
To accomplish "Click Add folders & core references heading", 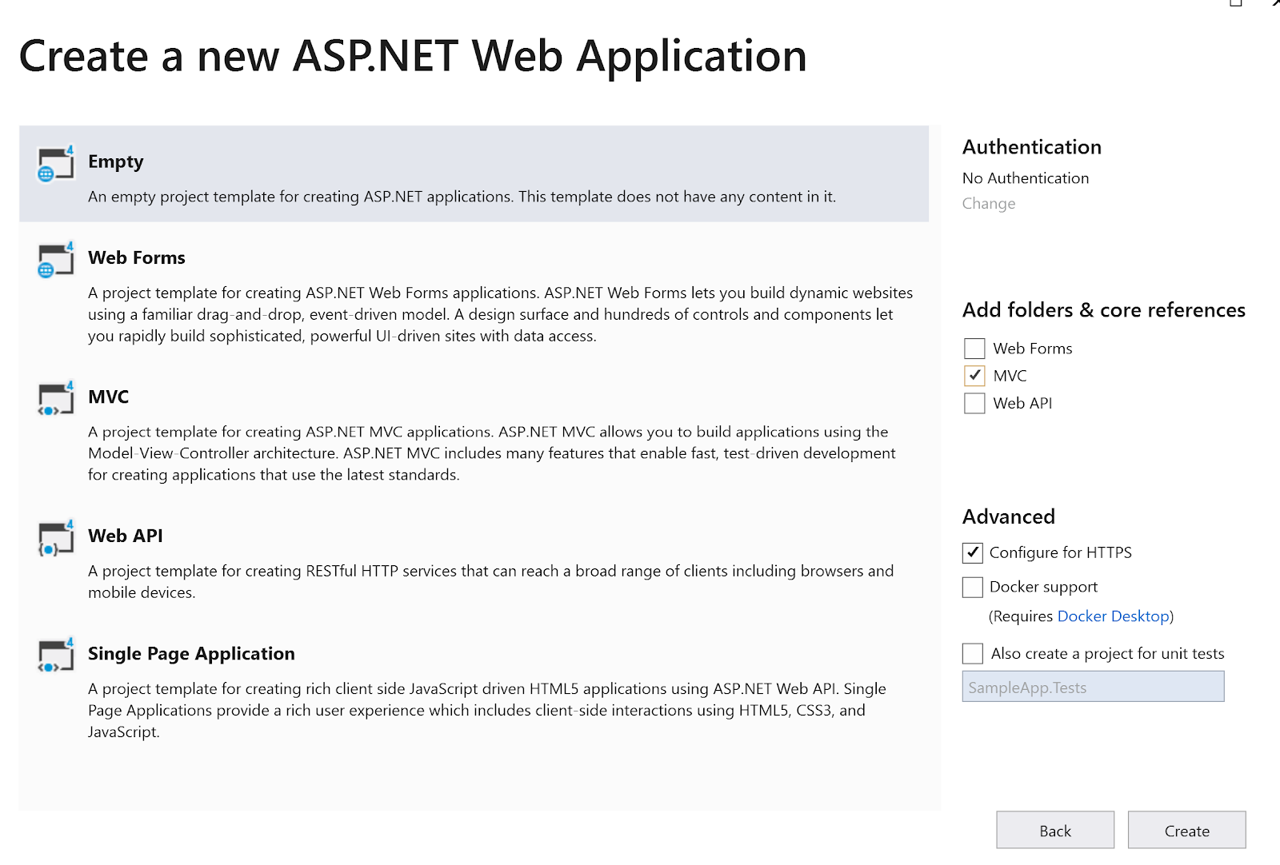I will pos(1104,310).
